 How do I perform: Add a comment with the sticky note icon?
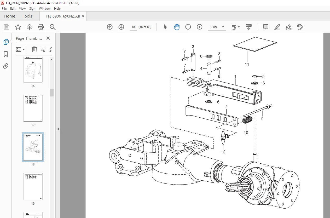[x=266, y=27]
